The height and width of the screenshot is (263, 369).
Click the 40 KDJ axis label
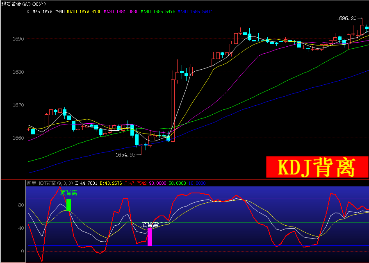coord(21,228)
